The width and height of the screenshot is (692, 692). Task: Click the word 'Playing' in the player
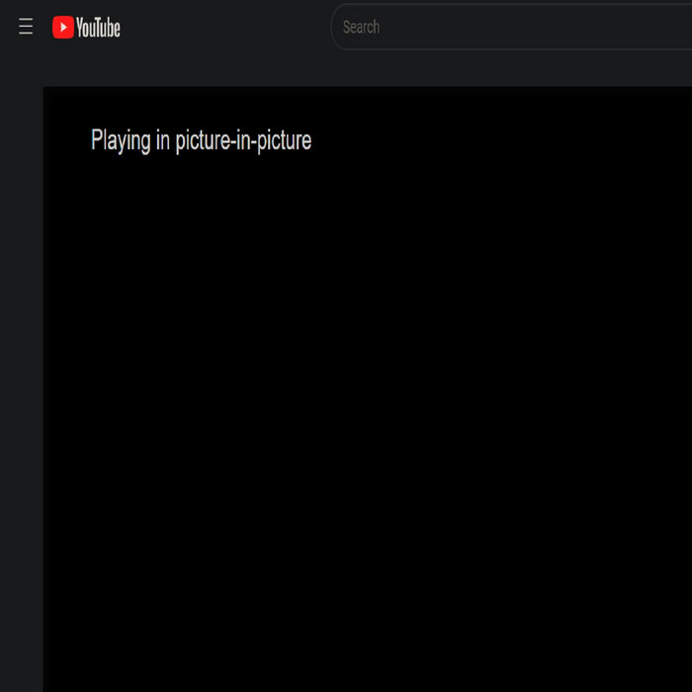click(121, 140)
